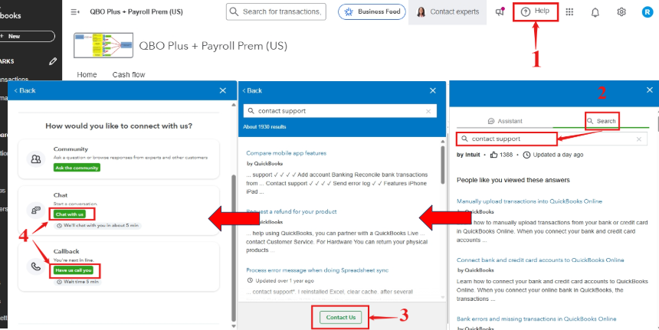Click the contact support field in Help panel
Viewport: 659px width, 330px height.
552,139
